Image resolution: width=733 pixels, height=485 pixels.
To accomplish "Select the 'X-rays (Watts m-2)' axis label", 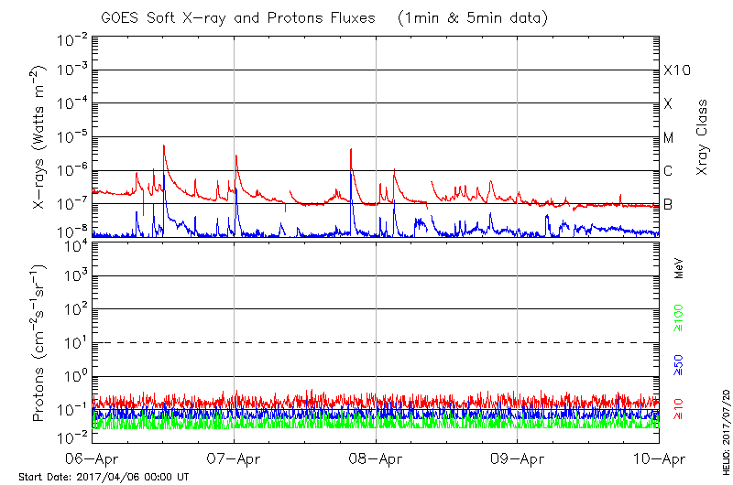I will pyautogui.click(x=41, y=137).
